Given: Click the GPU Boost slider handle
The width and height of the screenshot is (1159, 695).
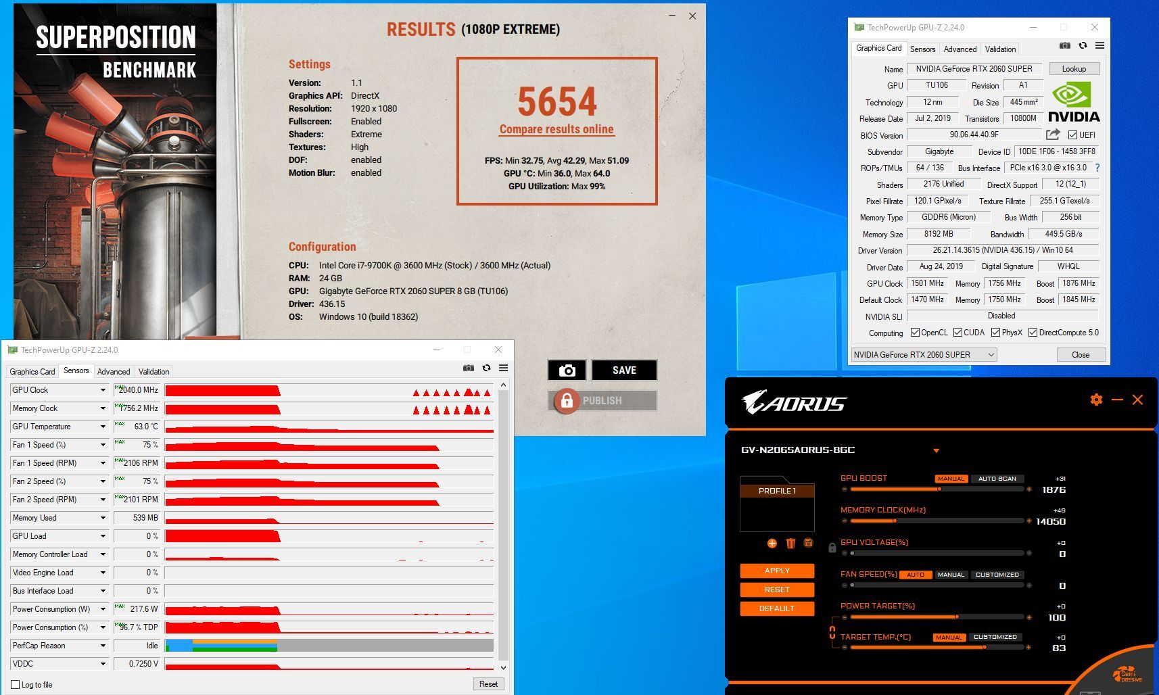Looking at the screenshot, I should [939, 489].
